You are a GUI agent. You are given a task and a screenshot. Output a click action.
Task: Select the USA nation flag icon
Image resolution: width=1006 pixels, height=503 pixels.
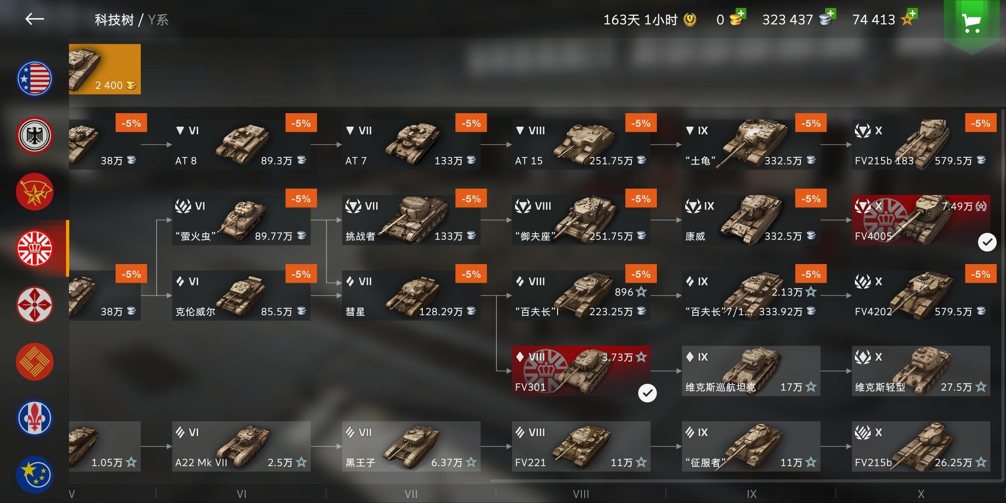tap(34, 79)
